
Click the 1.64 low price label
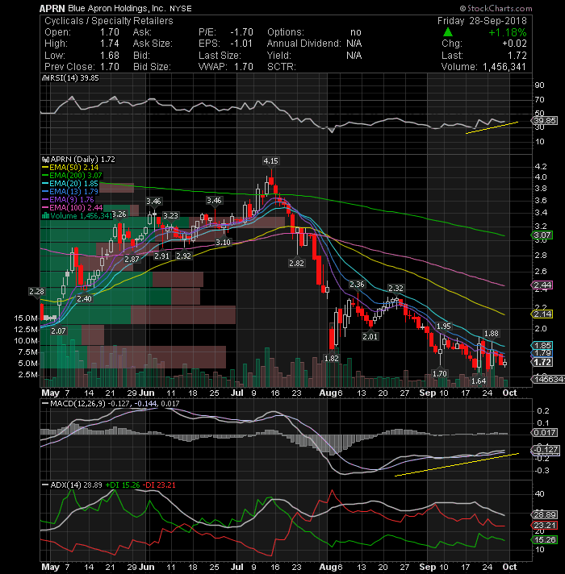[479, 381]
